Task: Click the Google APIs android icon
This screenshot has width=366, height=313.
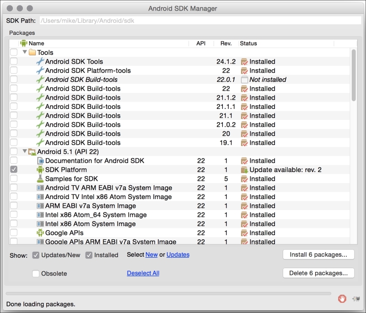Action: coord(40,233)
